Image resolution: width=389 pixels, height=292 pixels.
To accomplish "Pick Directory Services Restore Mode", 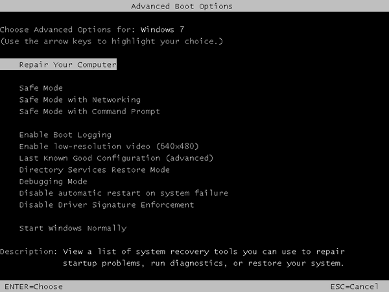I will pyautogui.click(x=94, y=170).
